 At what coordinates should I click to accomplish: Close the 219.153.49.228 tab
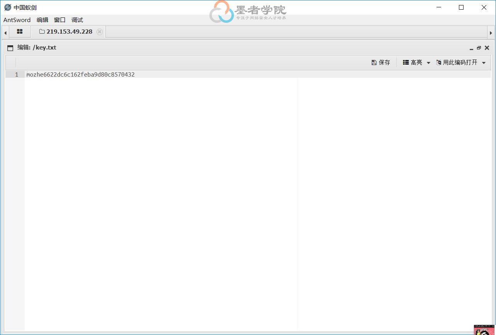pos(100,32)
